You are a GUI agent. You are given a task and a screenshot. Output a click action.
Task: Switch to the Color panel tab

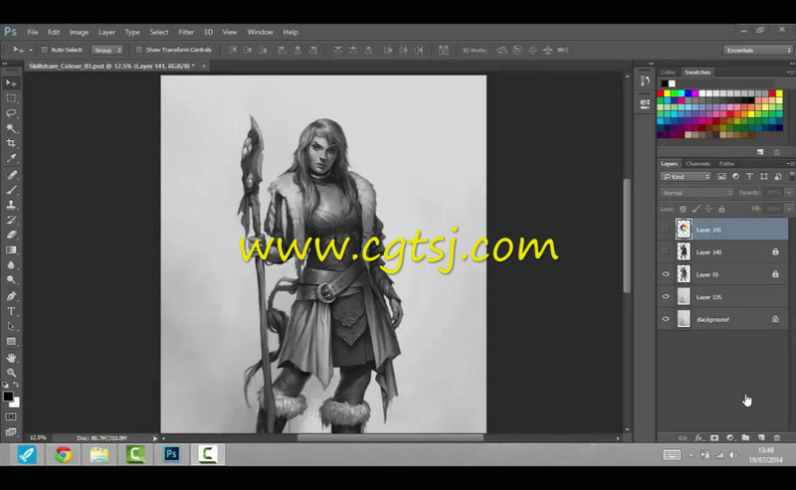(x=668, y=72)
